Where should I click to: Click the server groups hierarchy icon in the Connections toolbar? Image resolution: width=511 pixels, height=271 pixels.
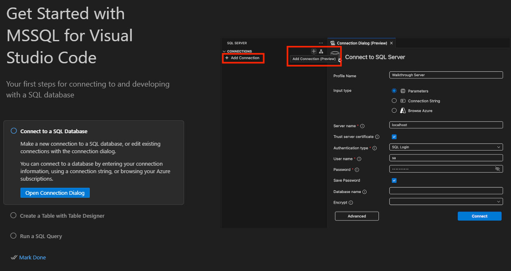coord(321,51)
